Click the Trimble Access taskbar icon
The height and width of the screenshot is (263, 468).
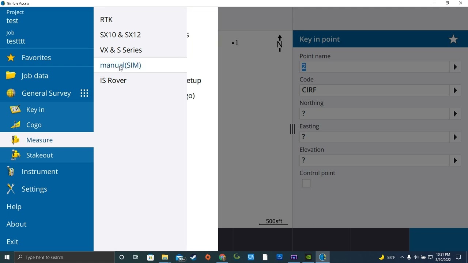click(x=322, y=257)
